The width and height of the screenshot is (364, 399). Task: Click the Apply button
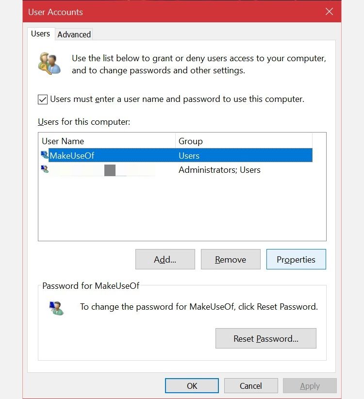310,386
